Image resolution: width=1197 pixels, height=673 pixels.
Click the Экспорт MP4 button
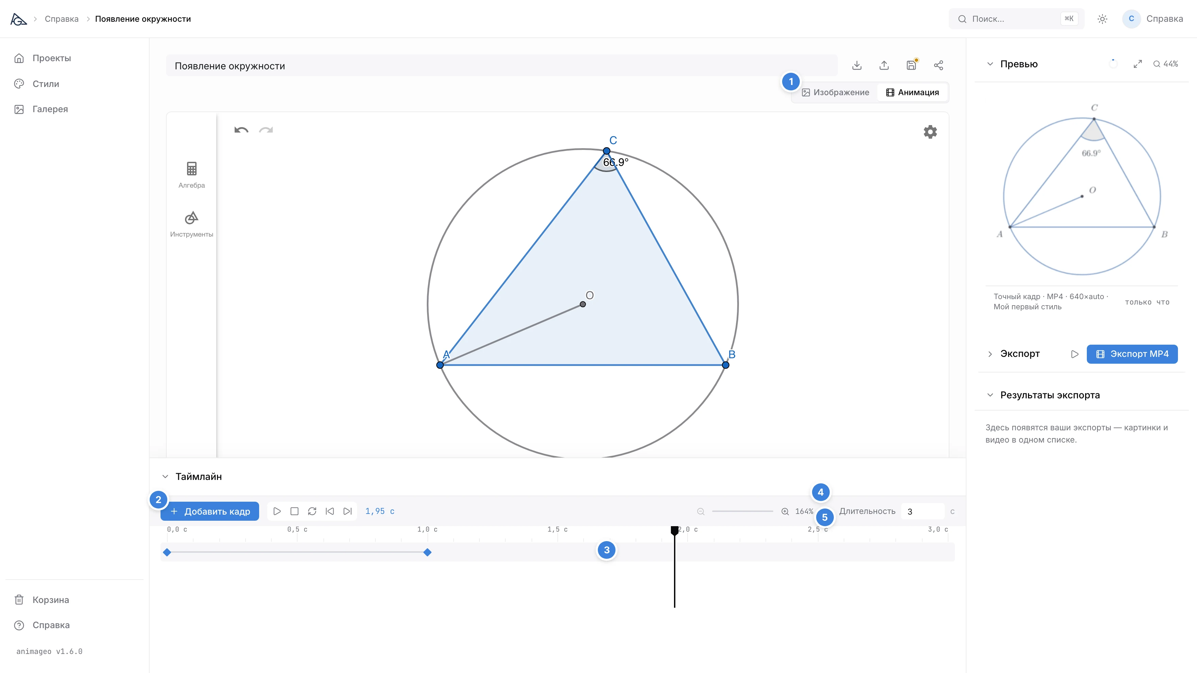(1132, 354)
